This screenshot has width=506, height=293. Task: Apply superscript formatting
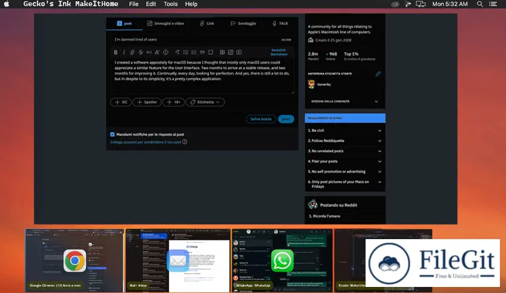click(x=157, y=52)
